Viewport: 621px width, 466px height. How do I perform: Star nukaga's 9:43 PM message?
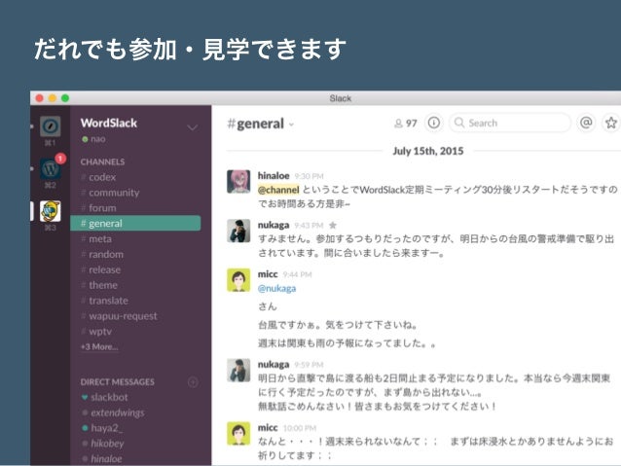[333, 226]
